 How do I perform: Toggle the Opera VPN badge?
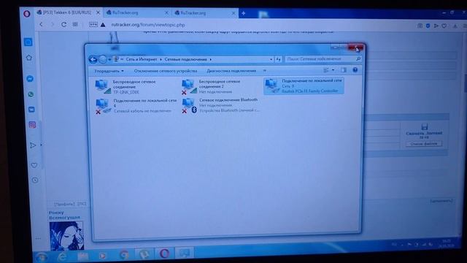[93, 24]
